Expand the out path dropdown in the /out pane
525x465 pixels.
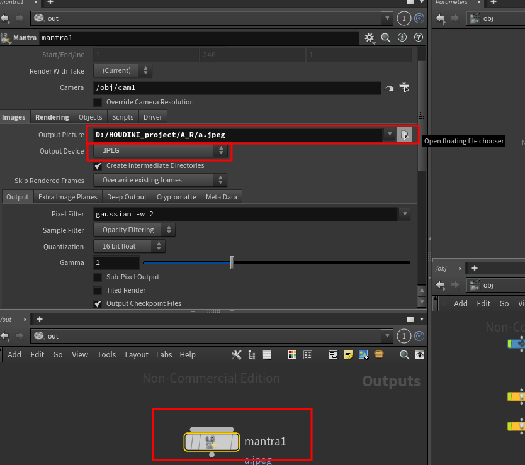click(x=387, y=336)
